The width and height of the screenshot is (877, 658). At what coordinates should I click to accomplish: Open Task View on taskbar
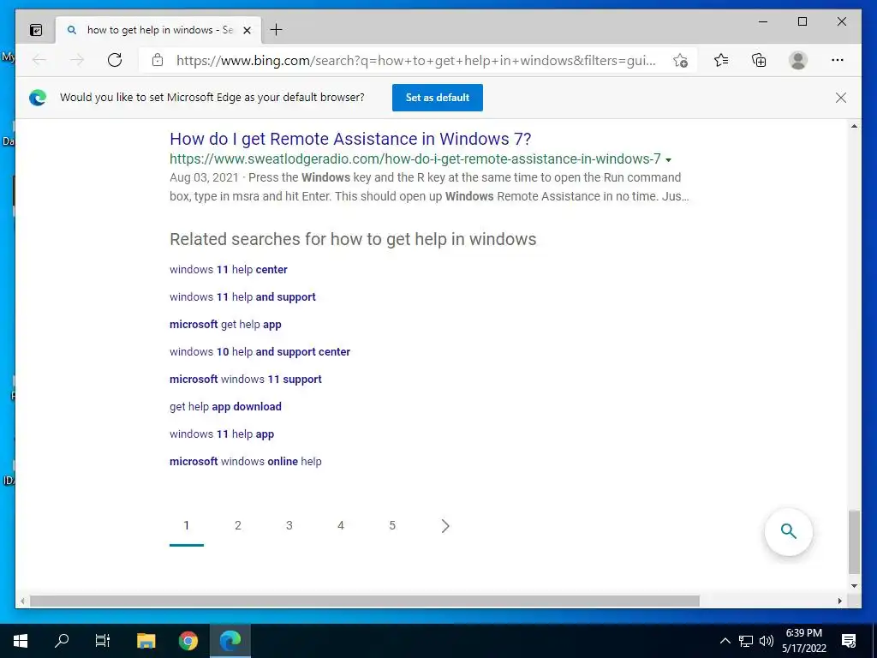coord(103,641)
